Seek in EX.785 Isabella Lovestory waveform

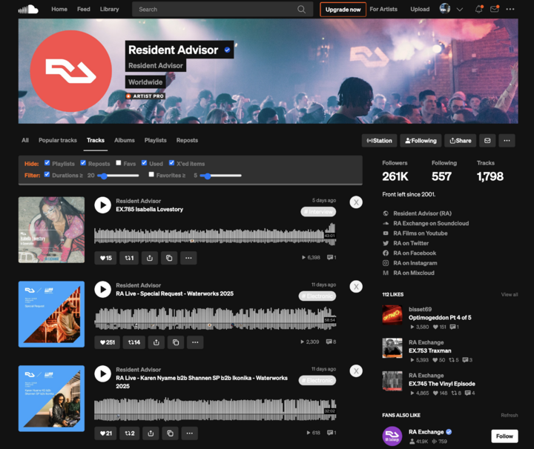coord(215,233)
